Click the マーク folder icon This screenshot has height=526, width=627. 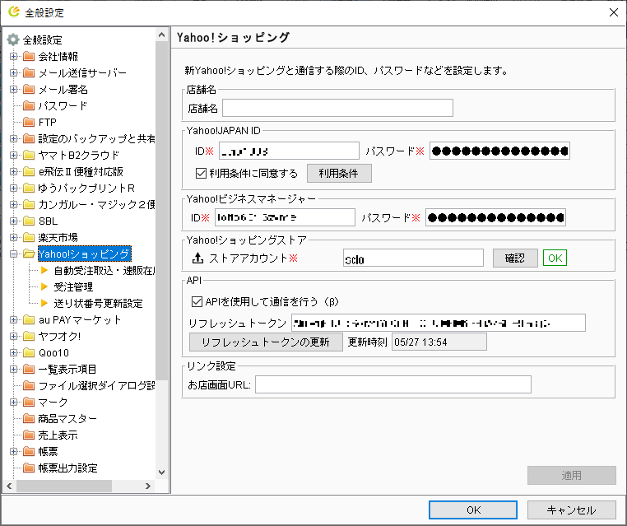pyautogui.click(x=29, y=402)
